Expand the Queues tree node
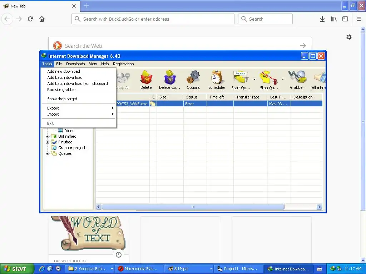The height and width of the screenshot is (274, 366). (x=48, y=153)
